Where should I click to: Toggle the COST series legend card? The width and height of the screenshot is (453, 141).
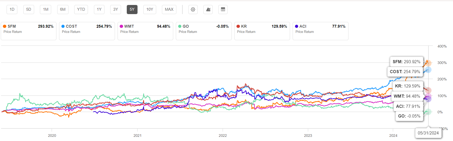[87, 31]
